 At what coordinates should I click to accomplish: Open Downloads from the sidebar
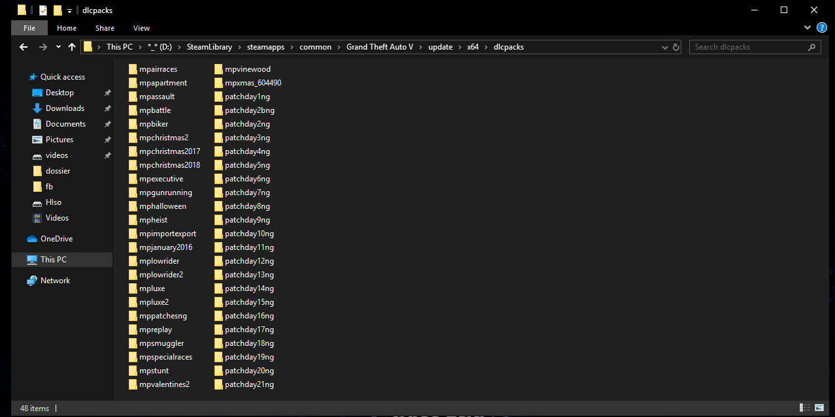[x=58, y=108]
